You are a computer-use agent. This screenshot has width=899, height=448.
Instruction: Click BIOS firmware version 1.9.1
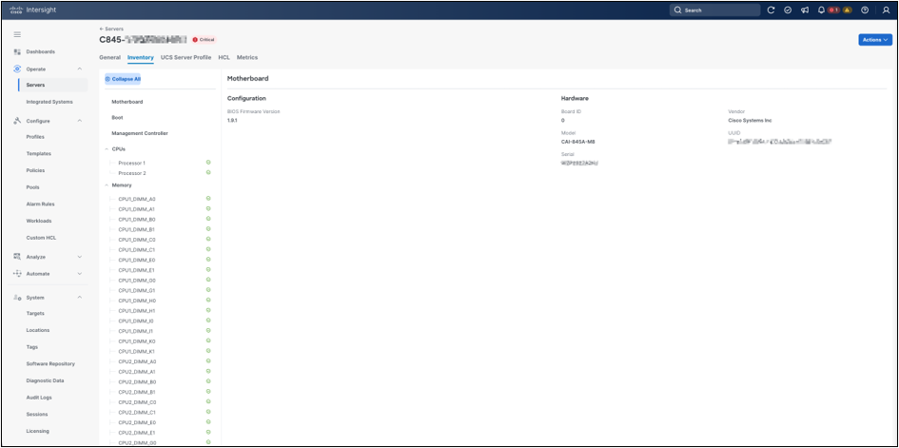point(232,121)
